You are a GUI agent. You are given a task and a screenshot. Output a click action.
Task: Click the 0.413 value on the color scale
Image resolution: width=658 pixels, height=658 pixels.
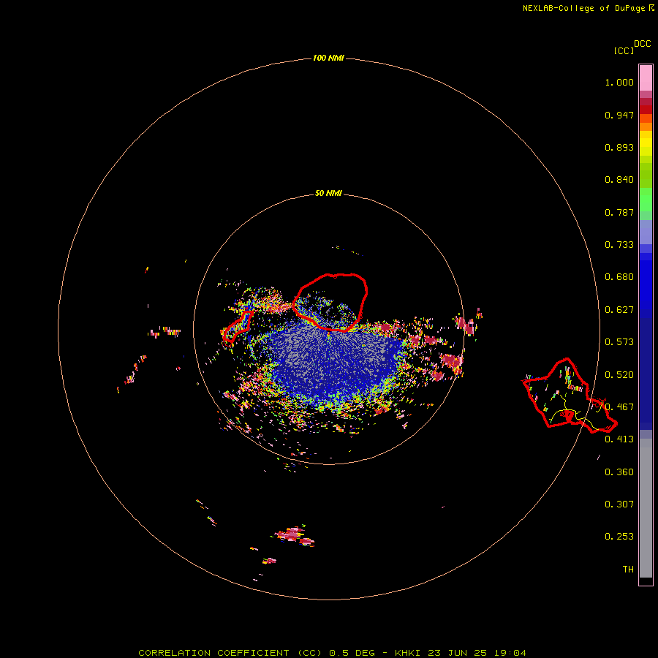(619, 439)
